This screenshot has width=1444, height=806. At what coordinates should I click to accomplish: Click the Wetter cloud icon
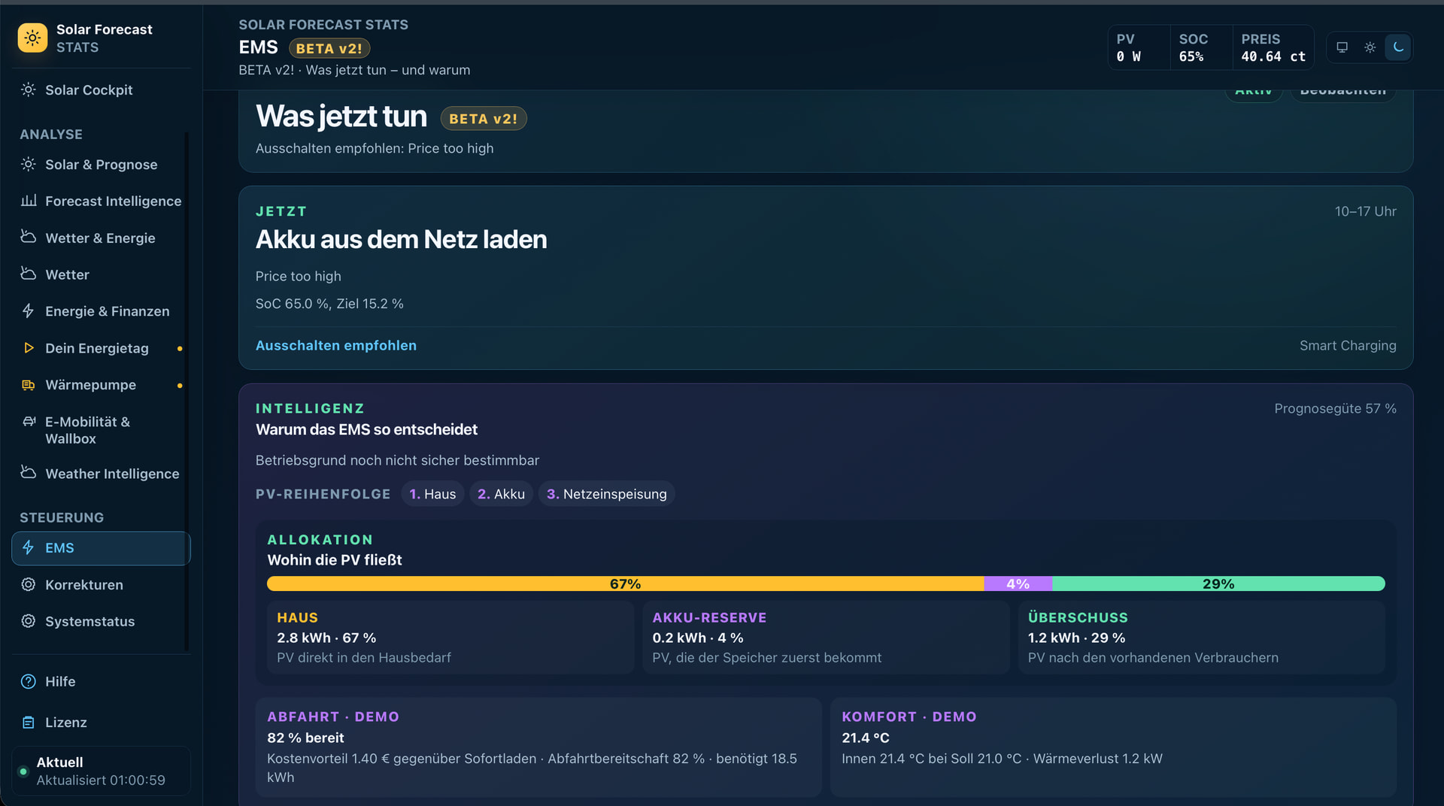(29, 274)
